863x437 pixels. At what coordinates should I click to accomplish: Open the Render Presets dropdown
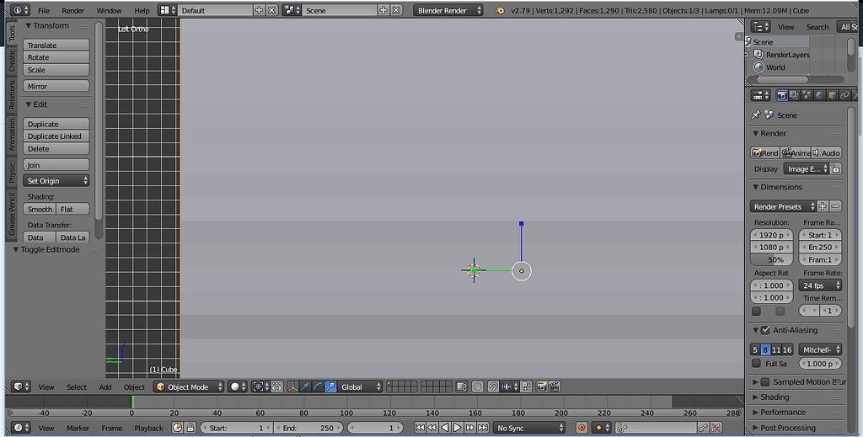(783, 206)
